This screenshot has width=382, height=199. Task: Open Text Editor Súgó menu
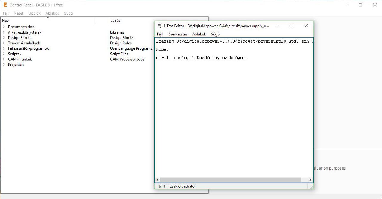click(x=215, y=34)
